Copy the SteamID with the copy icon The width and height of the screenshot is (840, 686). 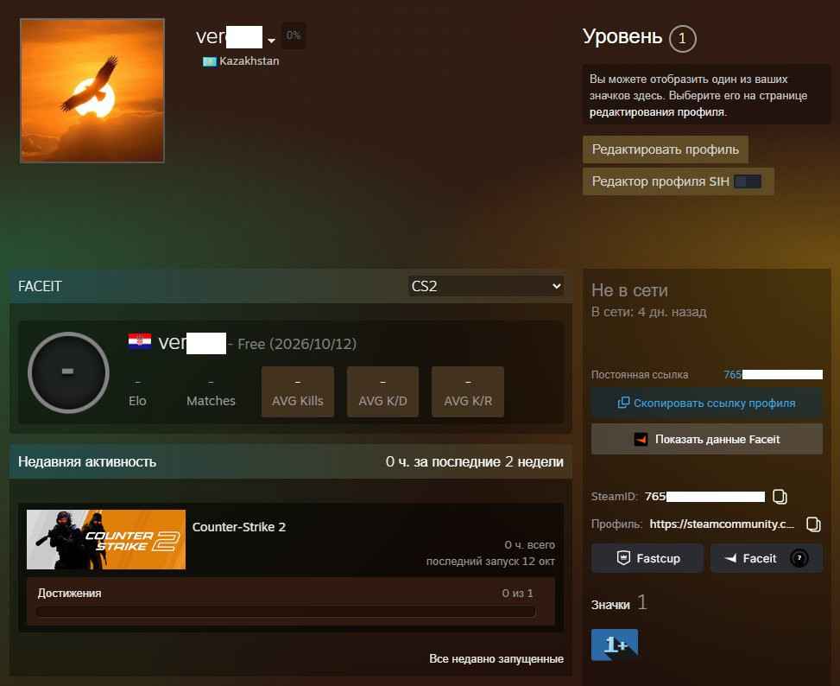780,497
